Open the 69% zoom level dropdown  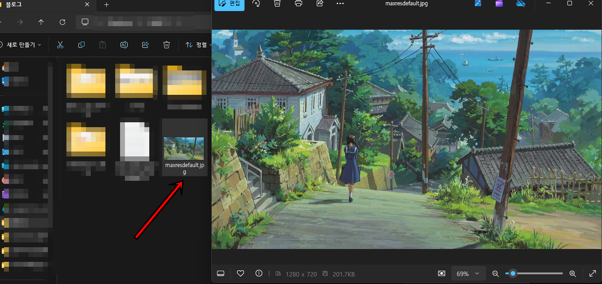469,274
